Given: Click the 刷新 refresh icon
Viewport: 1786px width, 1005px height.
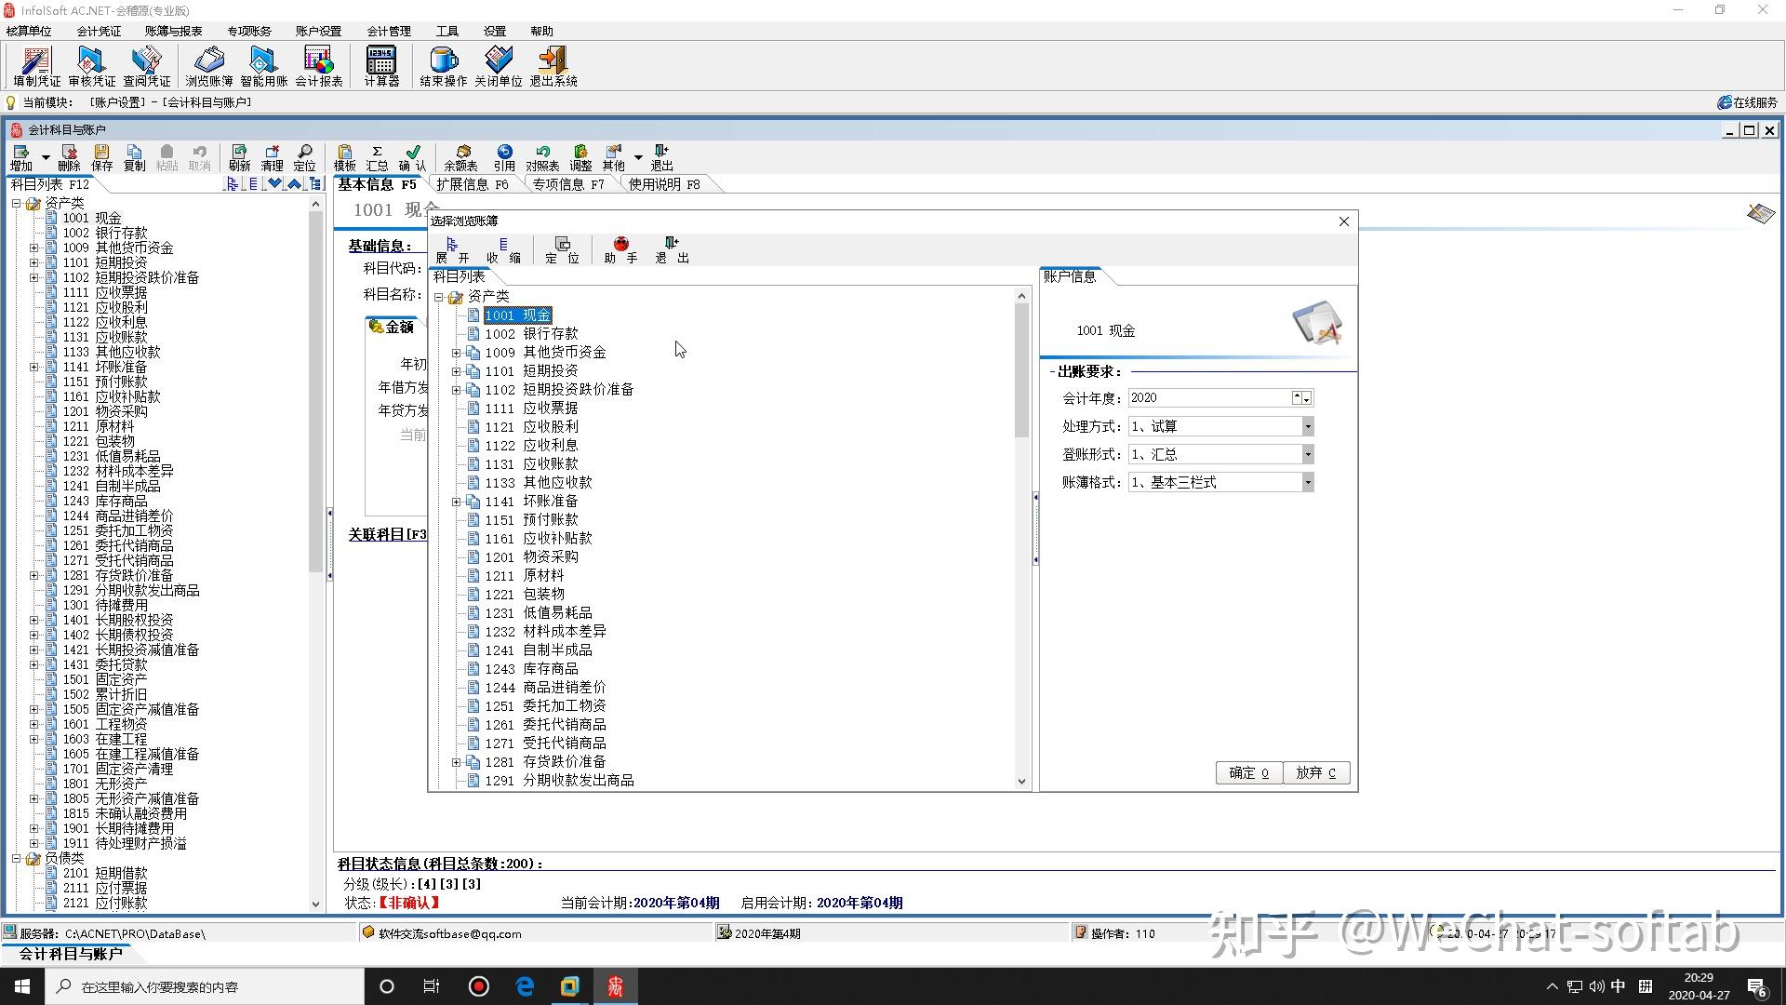Looking at the screenshot, I should point(239,157).
